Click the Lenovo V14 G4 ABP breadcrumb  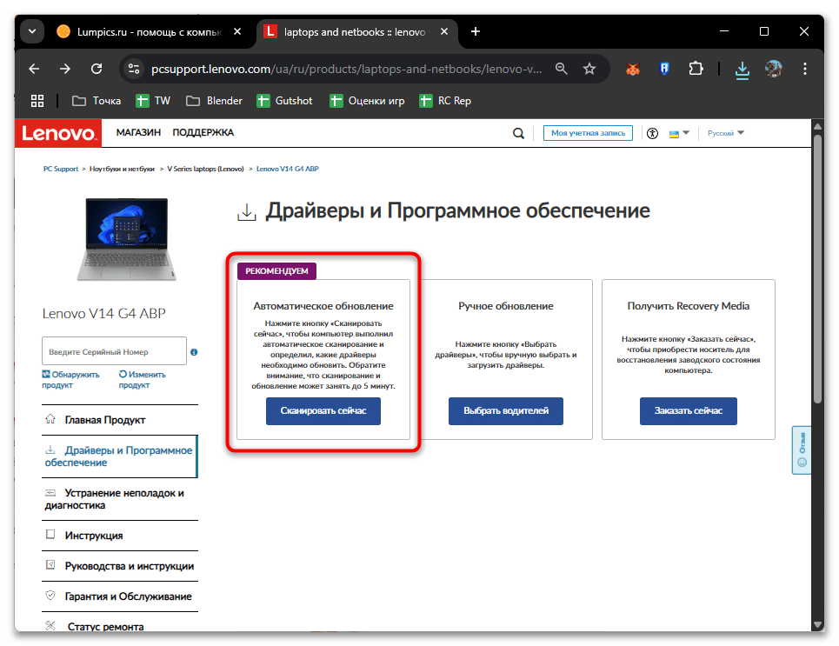287,169
